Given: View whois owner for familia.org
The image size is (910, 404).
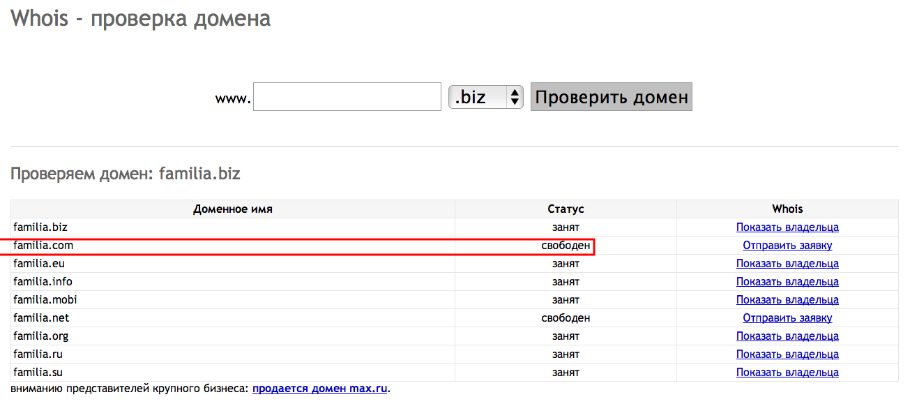Looking at the screenshot, I should coord(787,336).
